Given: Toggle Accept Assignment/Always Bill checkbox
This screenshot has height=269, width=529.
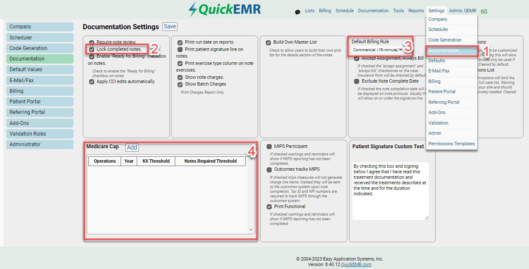Looking at the screenshot, I should 357,58.
